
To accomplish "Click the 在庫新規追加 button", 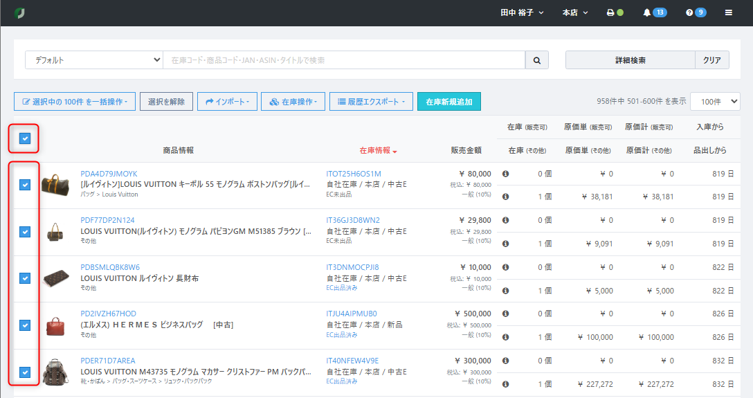I will point(449,102).
